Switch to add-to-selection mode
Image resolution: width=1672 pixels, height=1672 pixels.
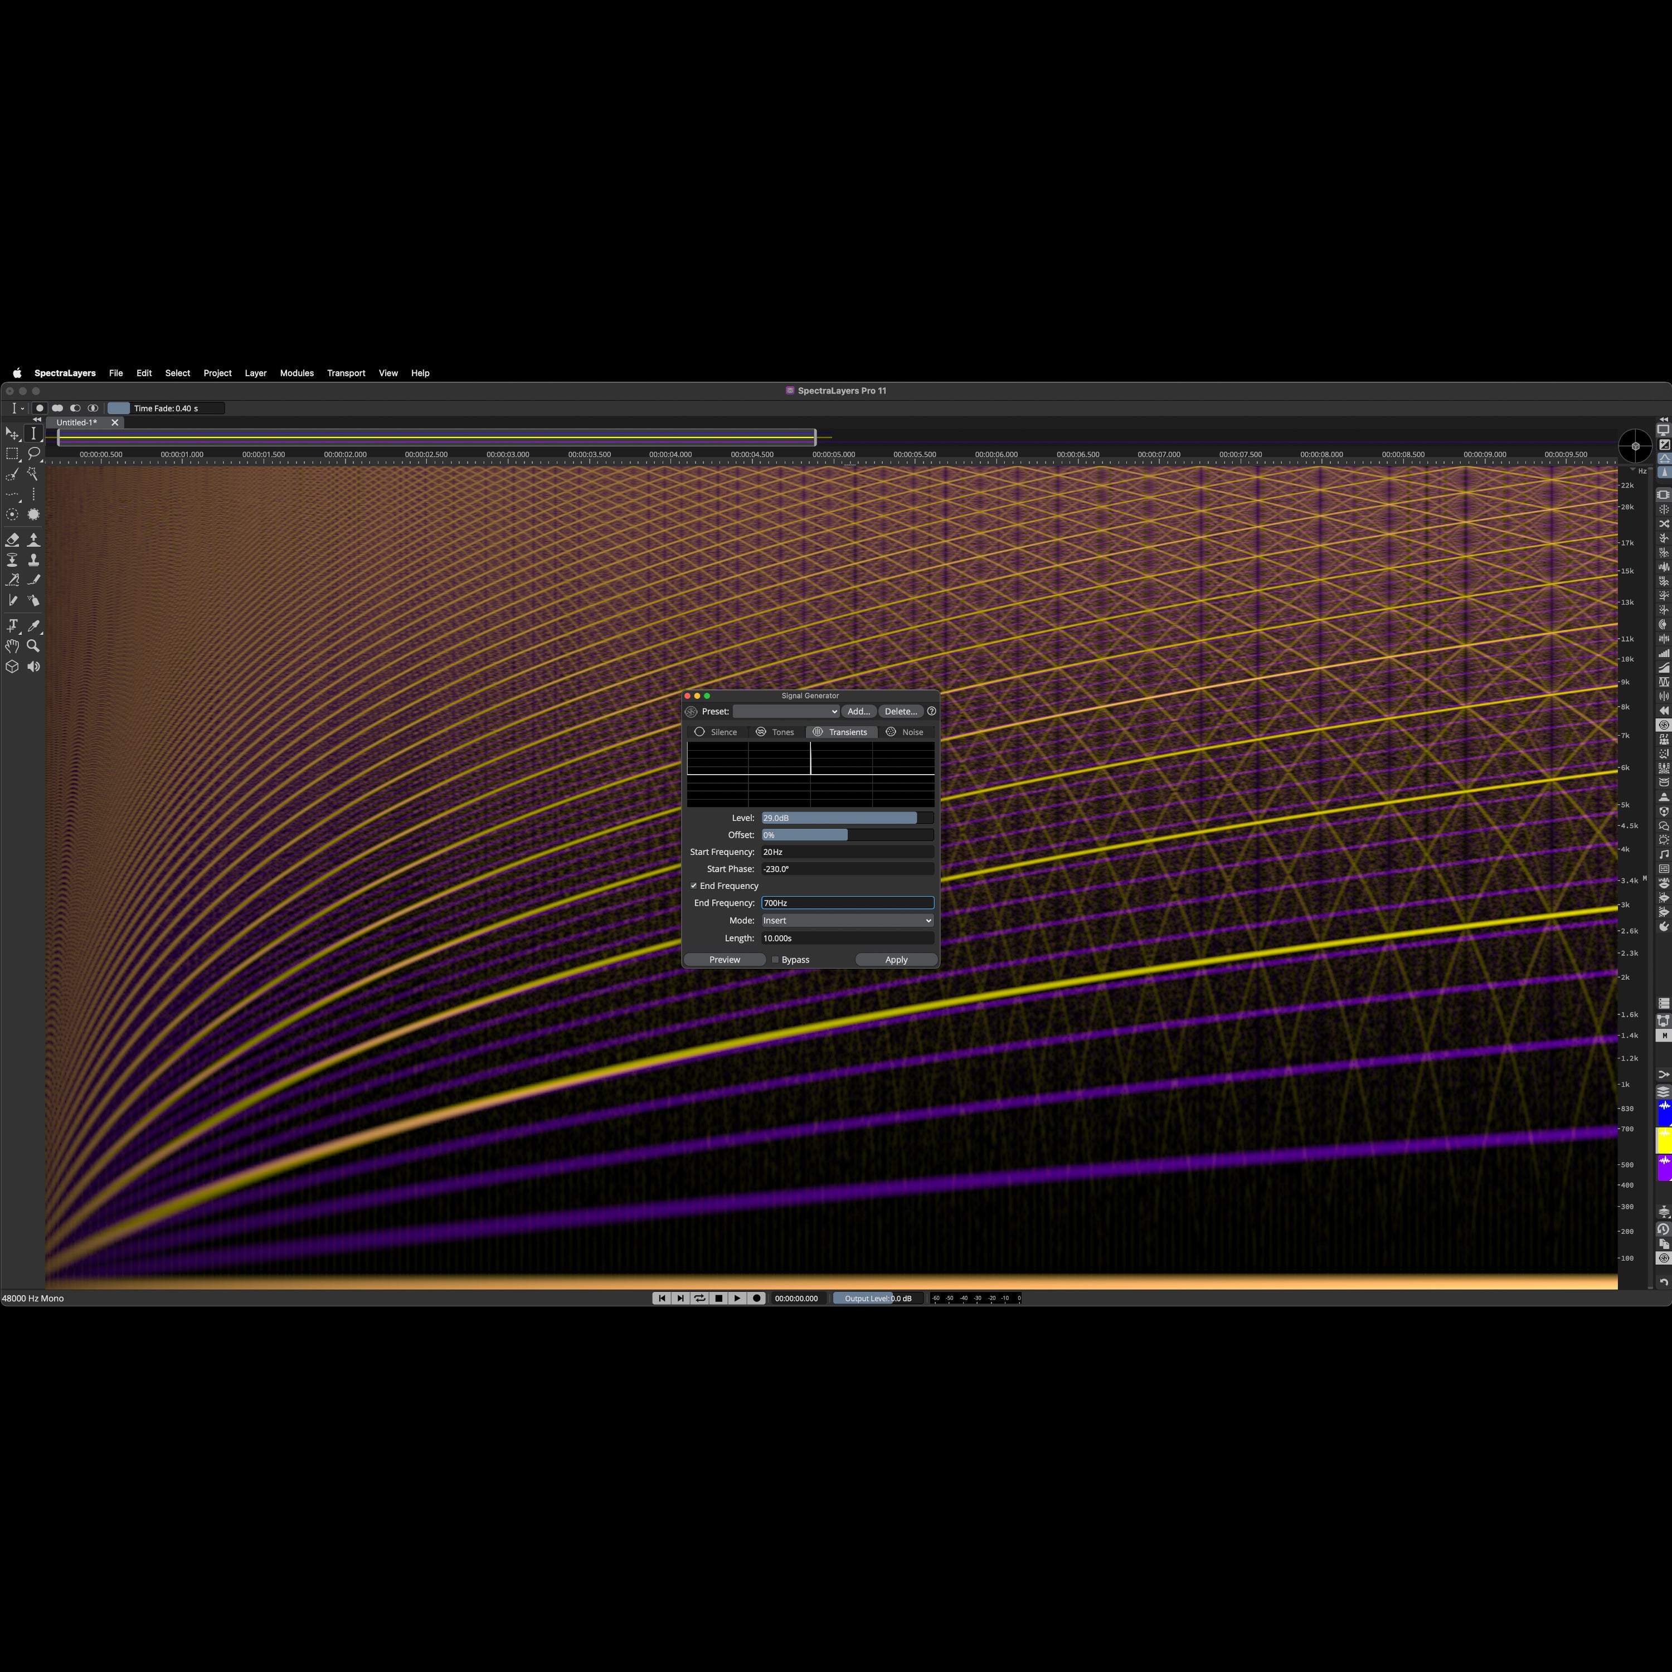(x=57, y=409)
